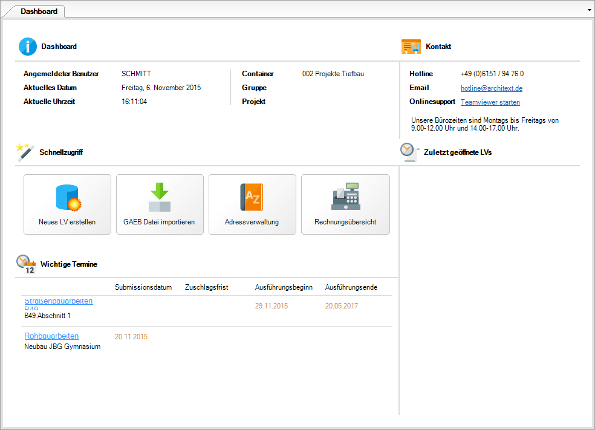Click the container value 002 Projekte Tiefbau
The height and width of the screenshot is (430, 595).
(333, 74)
